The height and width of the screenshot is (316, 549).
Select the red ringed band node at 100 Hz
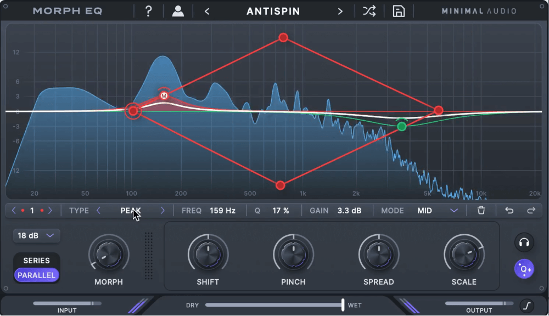pos(133,111)
